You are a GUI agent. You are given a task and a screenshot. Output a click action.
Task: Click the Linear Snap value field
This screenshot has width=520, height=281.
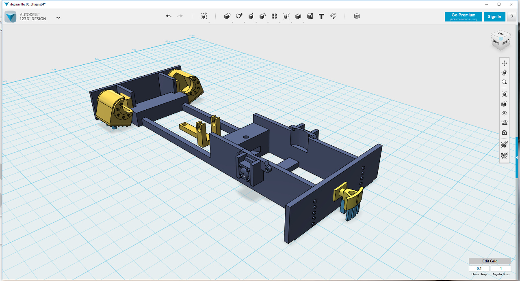click(x=479, y=268)
